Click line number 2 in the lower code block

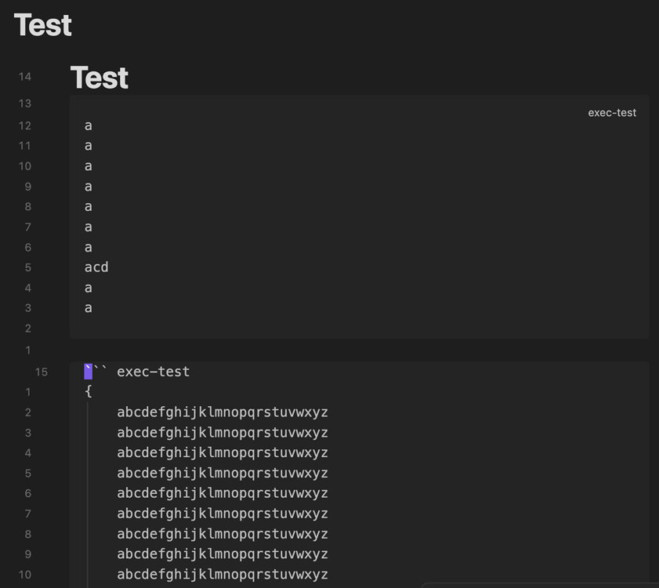tap(27, 412)
